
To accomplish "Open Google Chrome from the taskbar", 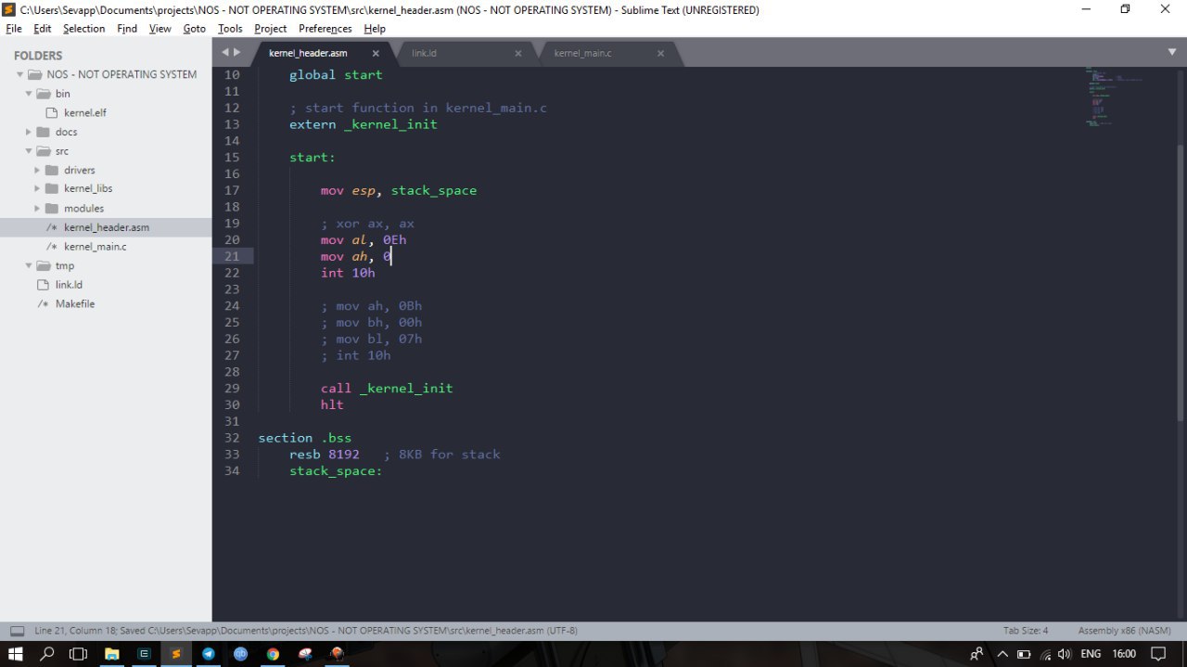I will (x=273, y=653).
